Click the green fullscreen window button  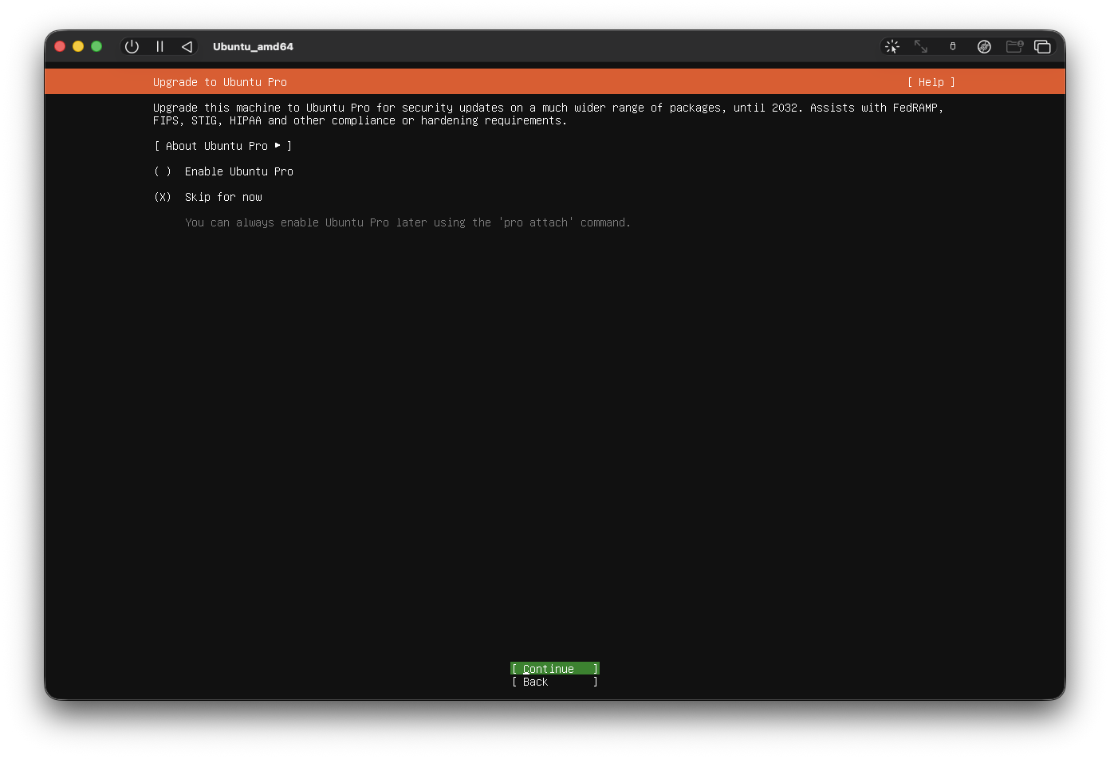coord(96,46)
